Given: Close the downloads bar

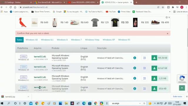Looking at the screenshot, I should coord(187,97).
